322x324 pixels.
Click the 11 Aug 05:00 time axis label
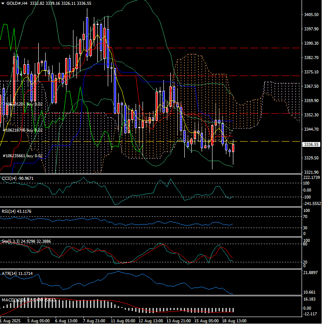coord(123,321)
